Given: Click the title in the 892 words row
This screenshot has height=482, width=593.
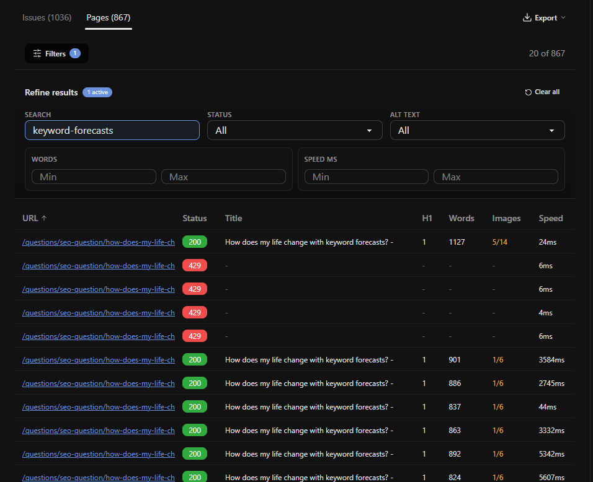Looking at the screenshot, I should click(309, 454).
